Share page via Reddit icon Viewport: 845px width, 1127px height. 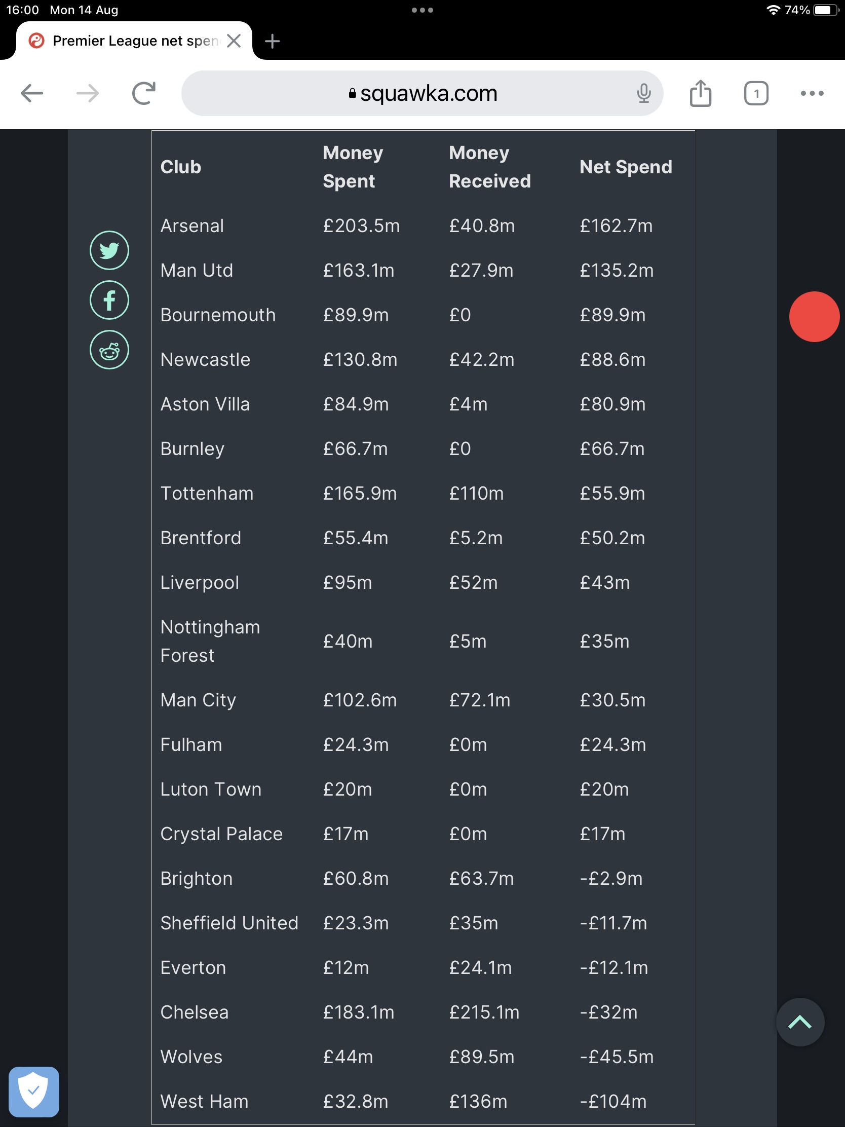point(109,350)
